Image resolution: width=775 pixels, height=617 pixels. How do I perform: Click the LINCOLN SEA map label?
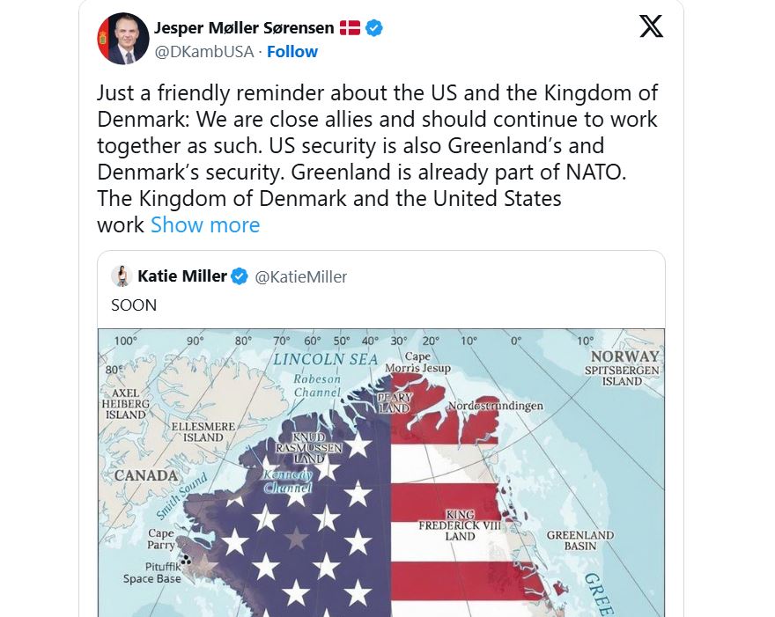(325, 359)
